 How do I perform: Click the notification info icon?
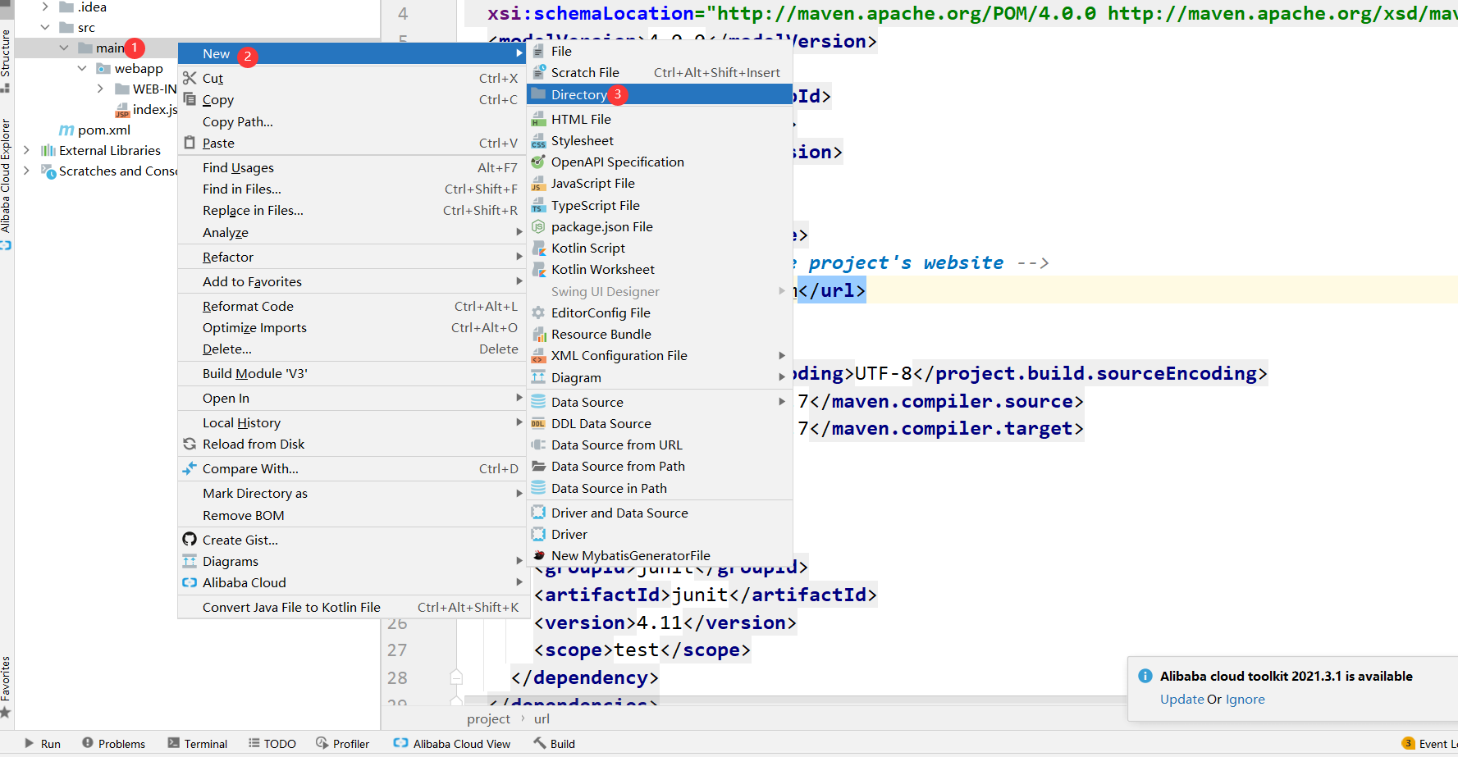pyautogui.click(x=1145, y=676)
